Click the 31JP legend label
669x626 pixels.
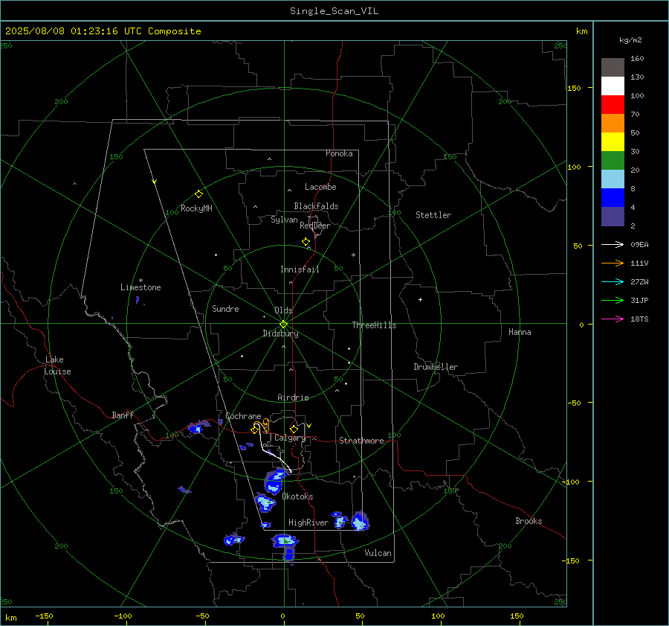[639, 301]
